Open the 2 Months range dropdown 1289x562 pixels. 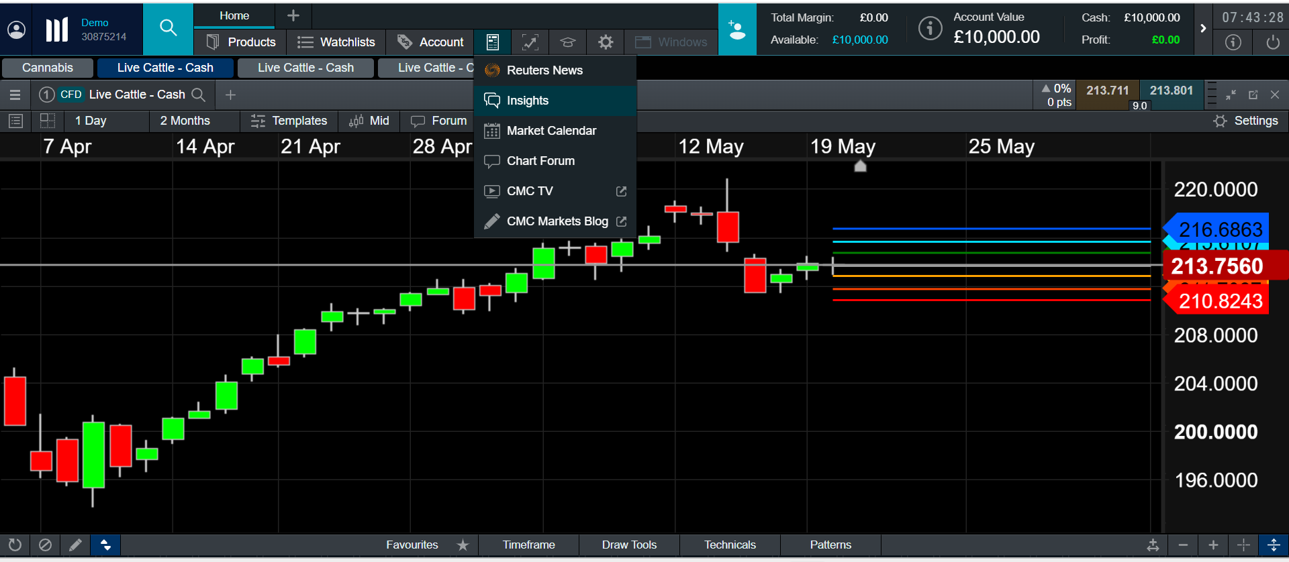coord(195,121)
